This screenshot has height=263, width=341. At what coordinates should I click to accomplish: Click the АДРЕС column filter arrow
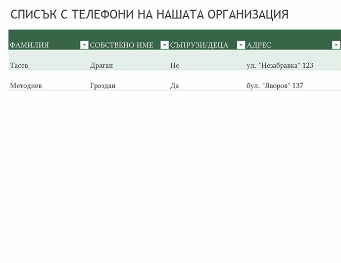tap(336, 45)
